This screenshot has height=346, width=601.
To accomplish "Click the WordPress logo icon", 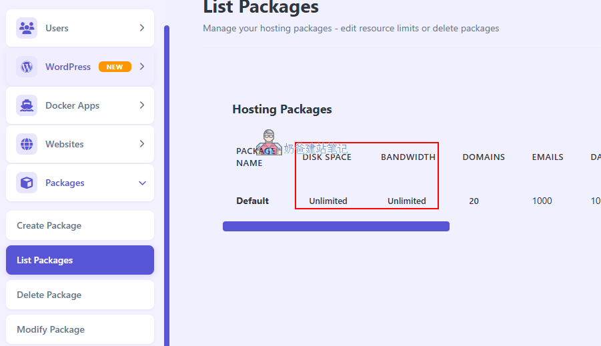I will click(27, 67).
